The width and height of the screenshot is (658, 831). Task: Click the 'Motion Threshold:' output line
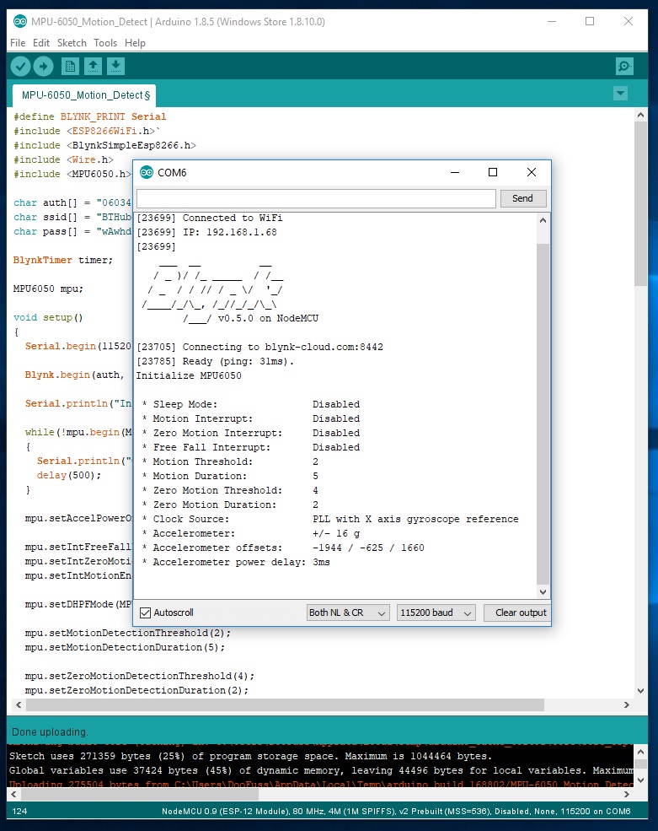pos(230,461)
